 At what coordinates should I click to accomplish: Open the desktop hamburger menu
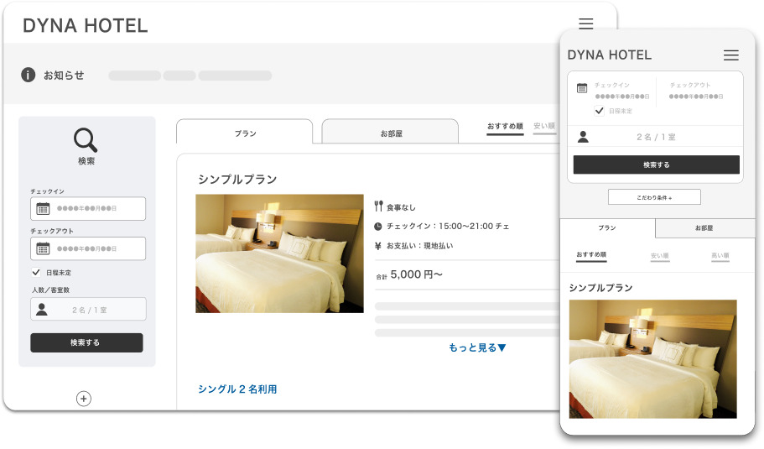pos(586,24)
